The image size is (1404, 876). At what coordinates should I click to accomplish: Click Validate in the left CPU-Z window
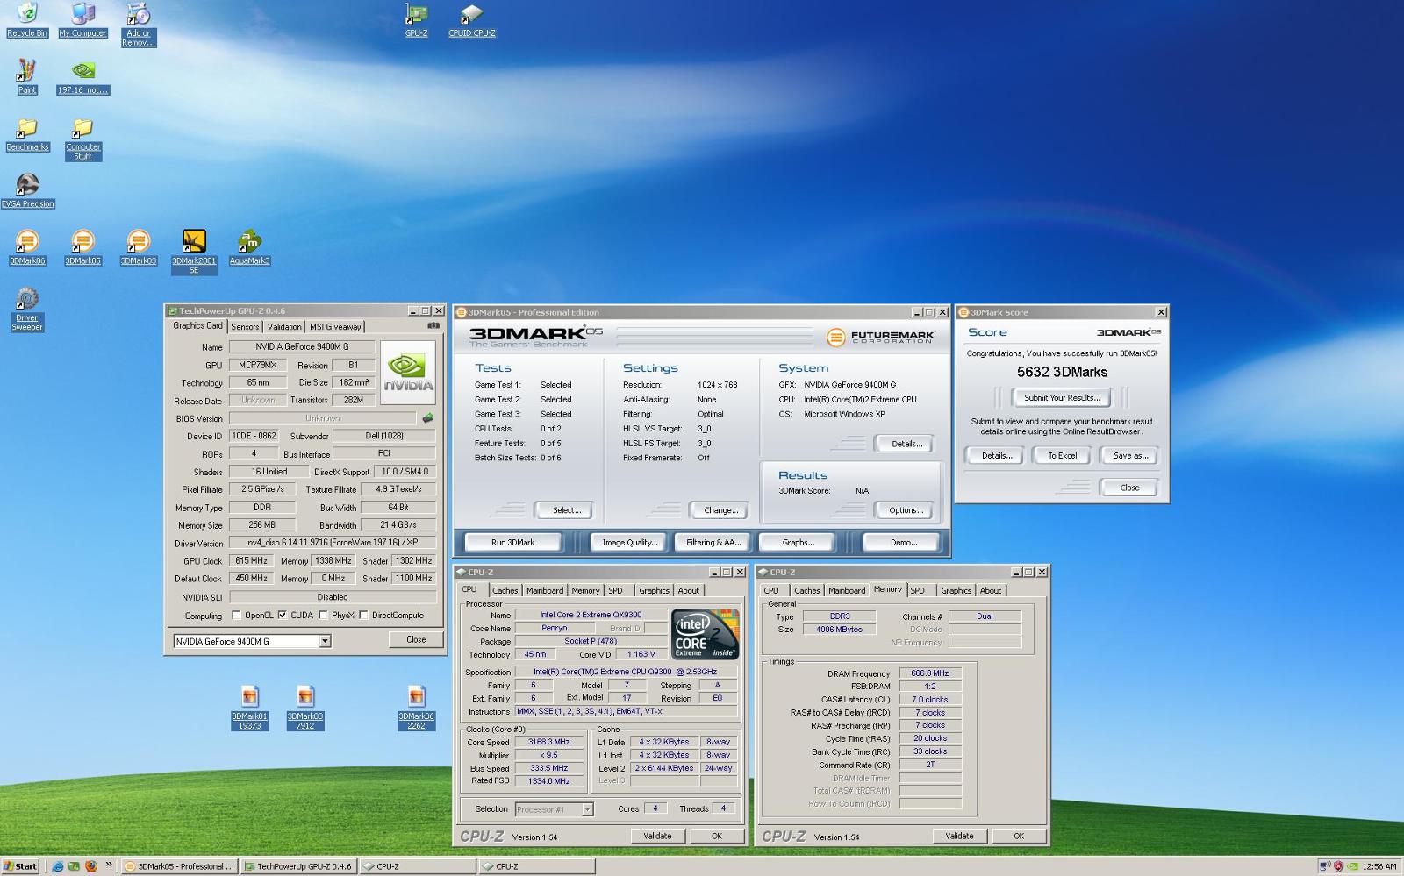click(657, 836)
